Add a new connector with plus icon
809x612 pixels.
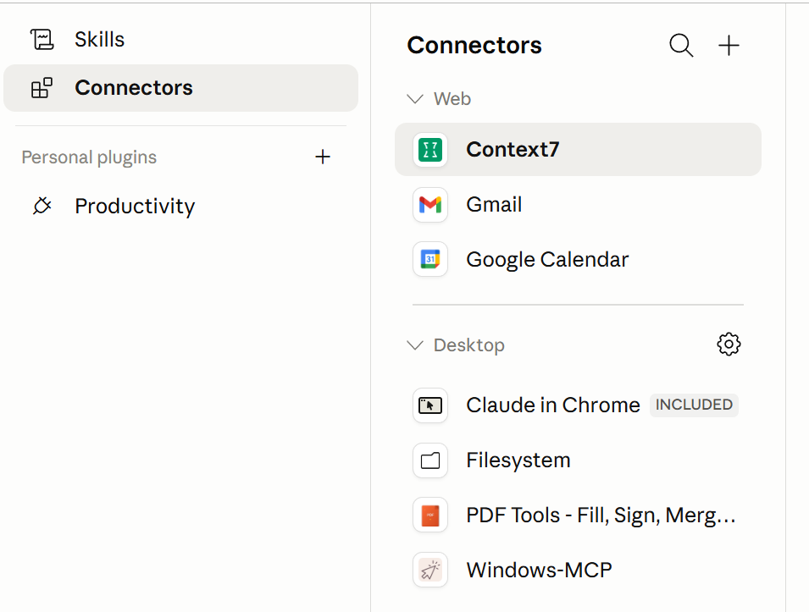pos(729,46)
